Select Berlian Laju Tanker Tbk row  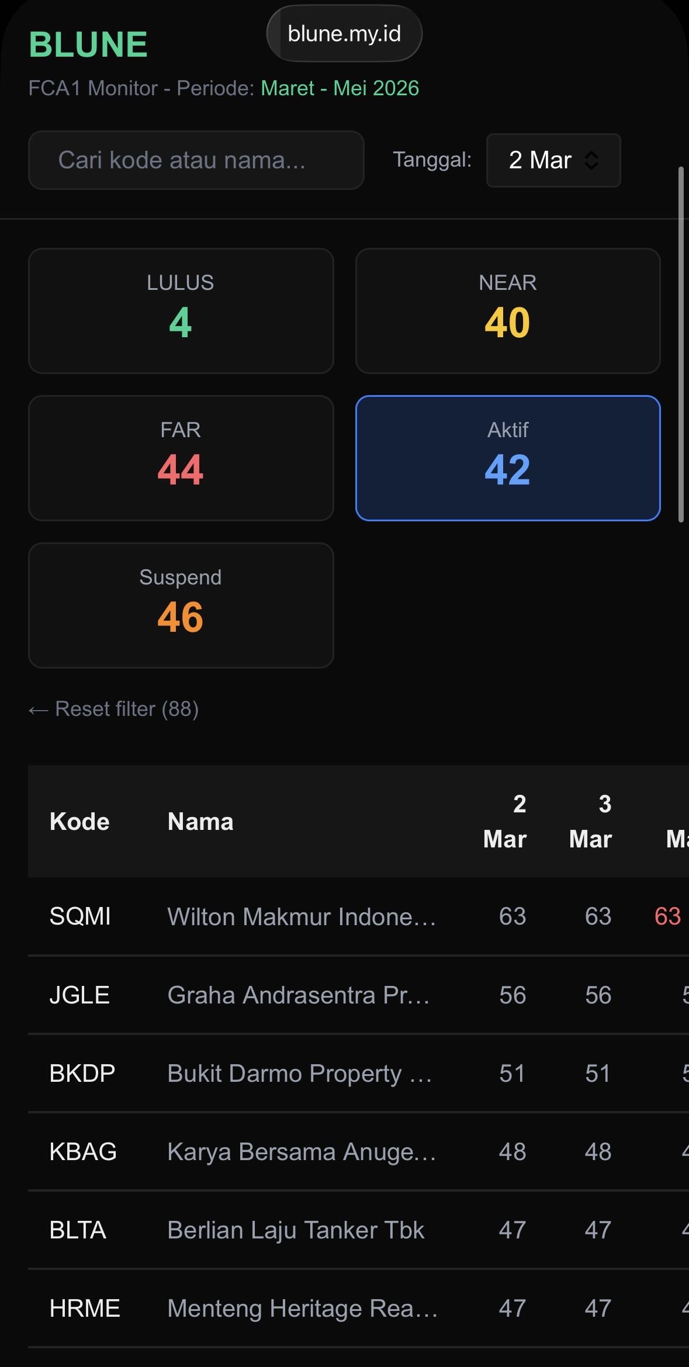(296, 1230)
